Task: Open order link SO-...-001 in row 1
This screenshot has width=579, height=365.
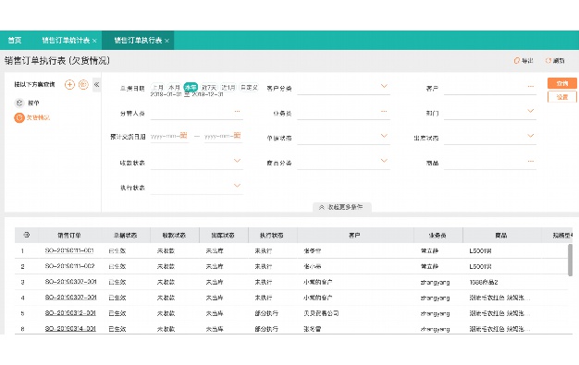Action: pyautogui.click(x=69, y=250)
